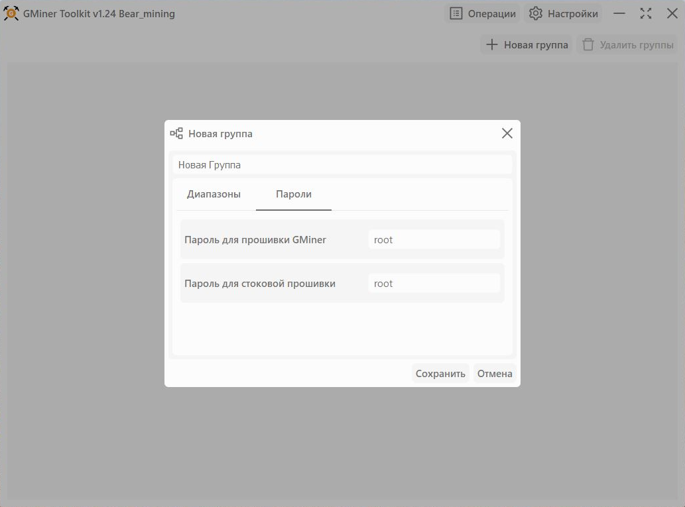Viewport: 685px width, 507px height.
Task: Click the GMiner pickaxe app logo
Action: (x=11, y=13)
